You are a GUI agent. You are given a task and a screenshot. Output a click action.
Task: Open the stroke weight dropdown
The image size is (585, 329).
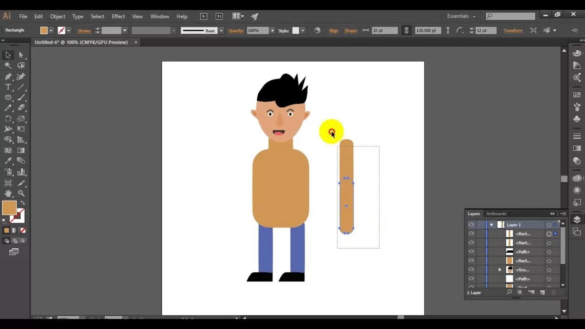coord(124,31)
